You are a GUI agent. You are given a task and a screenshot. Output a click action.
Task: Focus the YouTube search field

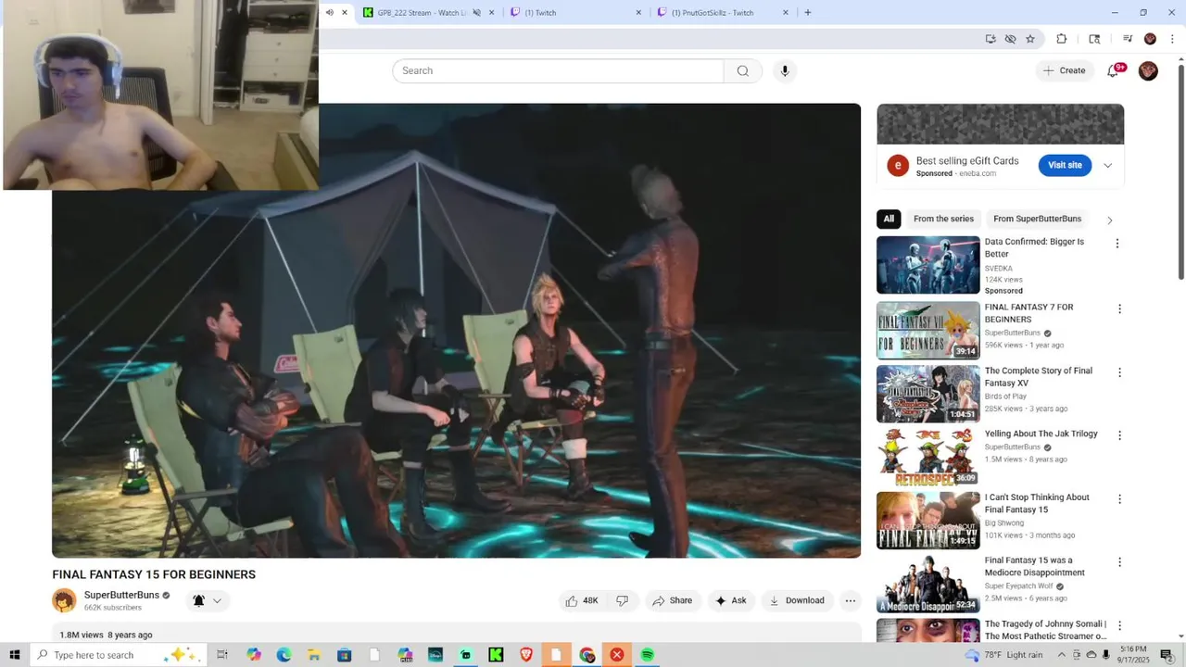(558, 70)
